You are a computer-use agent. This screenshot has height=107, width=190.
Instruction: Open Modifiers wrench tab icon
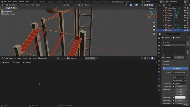[x=159, y=69]
